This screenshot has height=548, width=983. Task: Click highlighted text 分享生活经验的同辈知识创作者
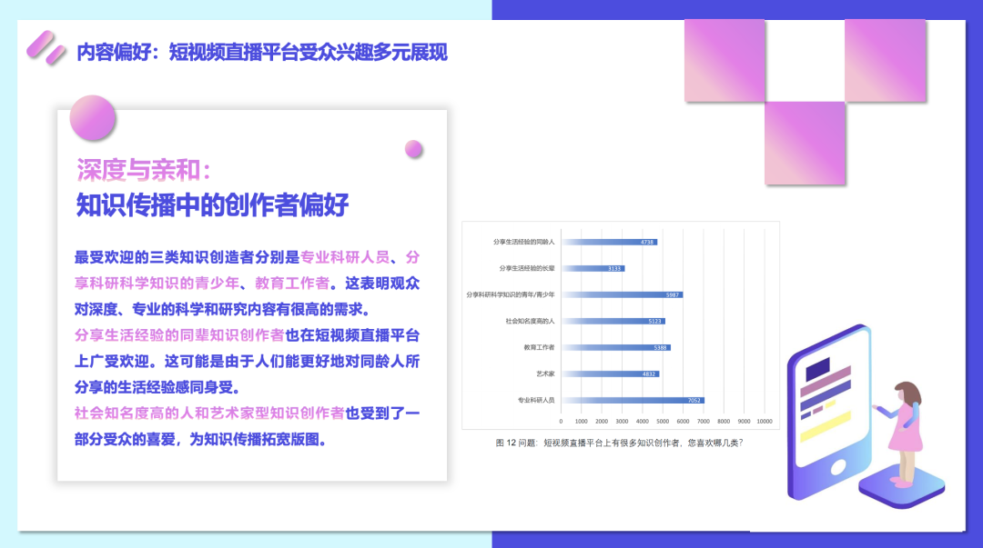tap(180, 334)
